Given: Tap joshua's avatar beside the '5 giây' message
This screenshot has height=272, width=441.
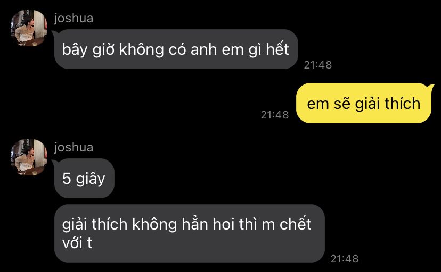Looking at the screenshot, I should (29, 157).
